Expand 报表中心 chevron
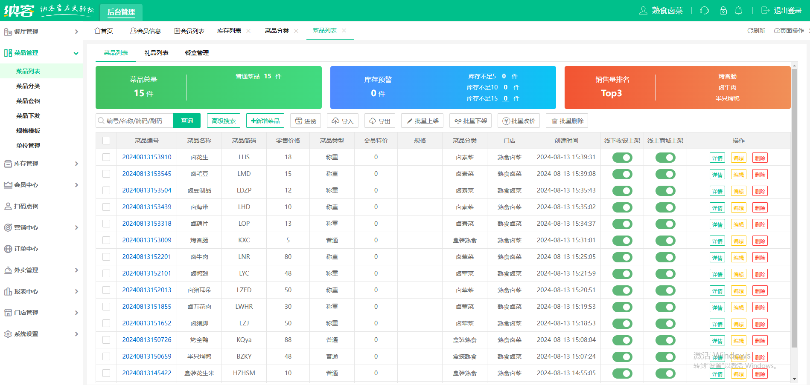This screenshot has height=385, width=810. pos(76,291)
